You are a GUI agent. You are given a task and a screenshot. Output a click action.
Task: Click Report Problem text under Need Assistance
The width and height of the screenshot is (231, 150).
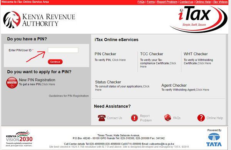tap(146, 118)
